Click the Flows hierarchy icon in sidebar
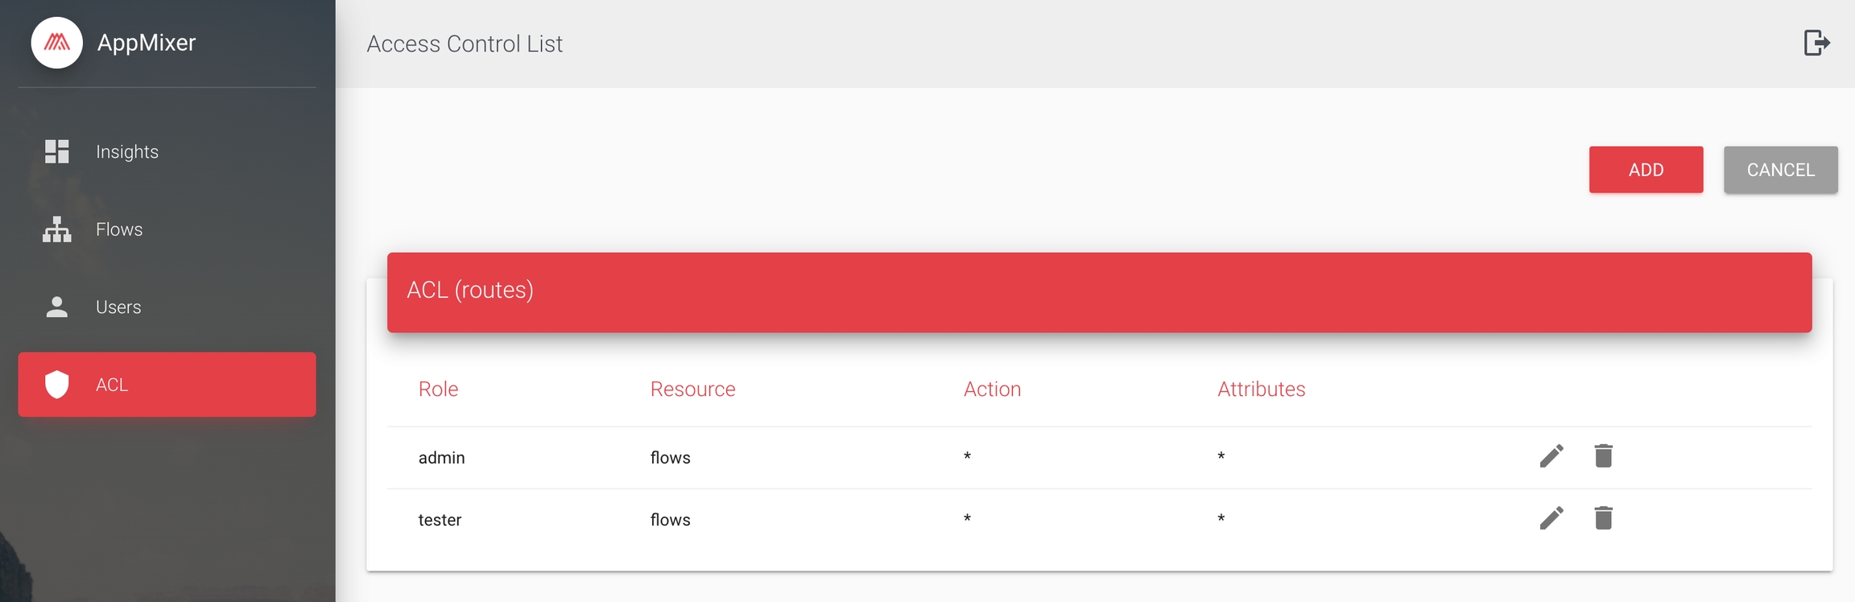 [x=56, y=229]
